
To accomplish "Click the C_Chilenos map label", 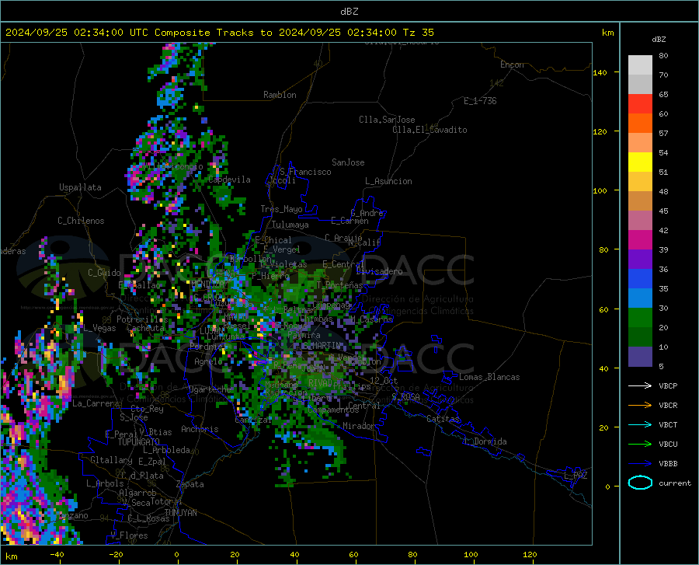I will pos(81,221).
